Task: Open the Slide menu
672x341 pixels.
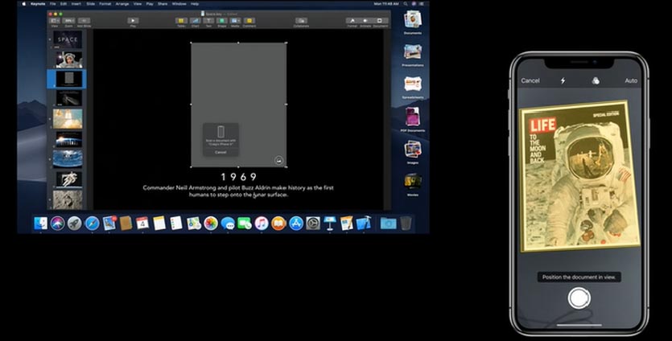Action: tap(90, 4)
